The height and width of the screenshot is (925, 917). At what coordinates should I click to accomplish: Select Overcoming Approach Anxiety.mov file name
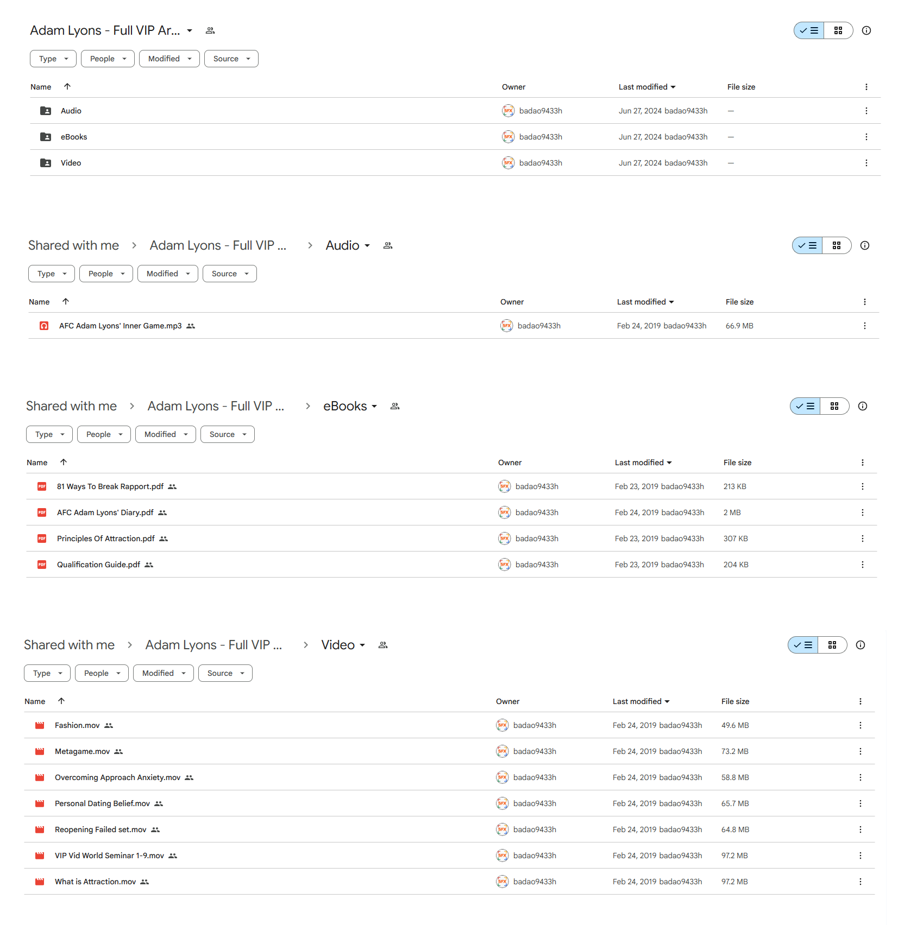[118, 777]
